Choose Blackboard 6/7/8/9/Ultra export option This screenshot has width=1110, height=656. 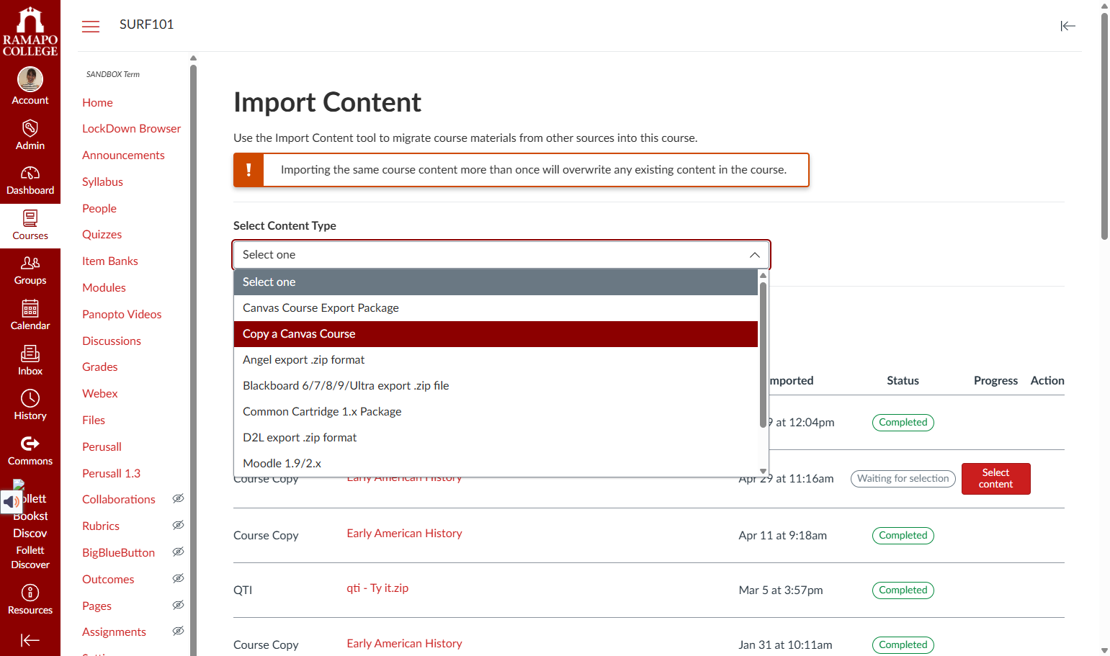click(x=496, y=386)
